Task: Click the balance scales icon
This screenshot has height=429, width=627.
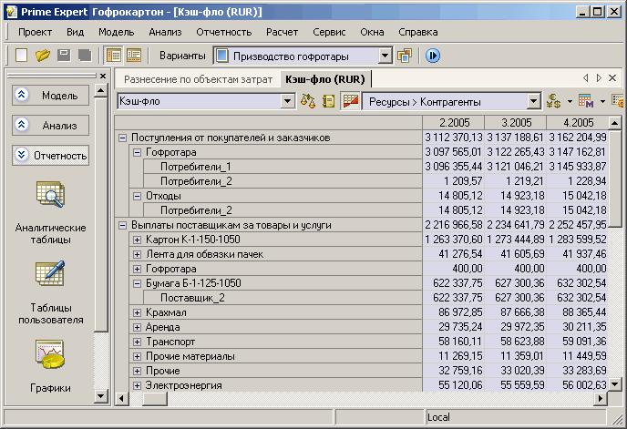Action: point(308,101)
